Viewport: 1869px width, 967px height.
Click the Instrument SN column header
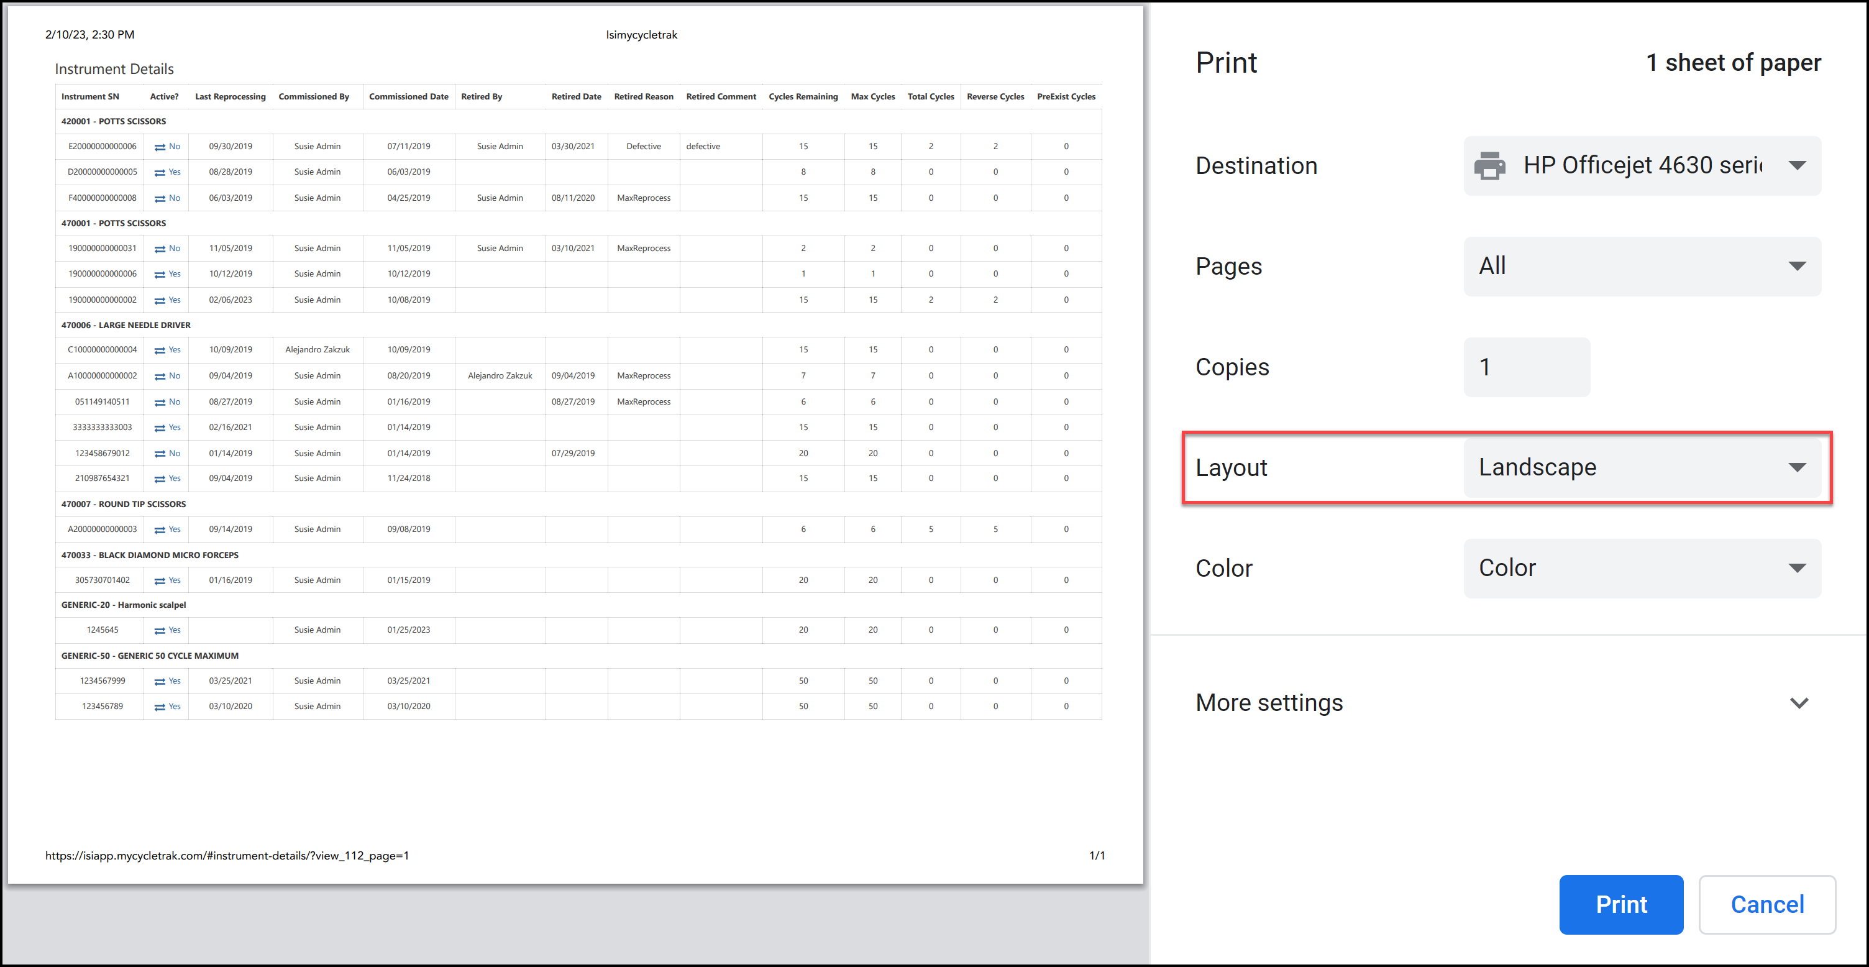coord(90,96)
